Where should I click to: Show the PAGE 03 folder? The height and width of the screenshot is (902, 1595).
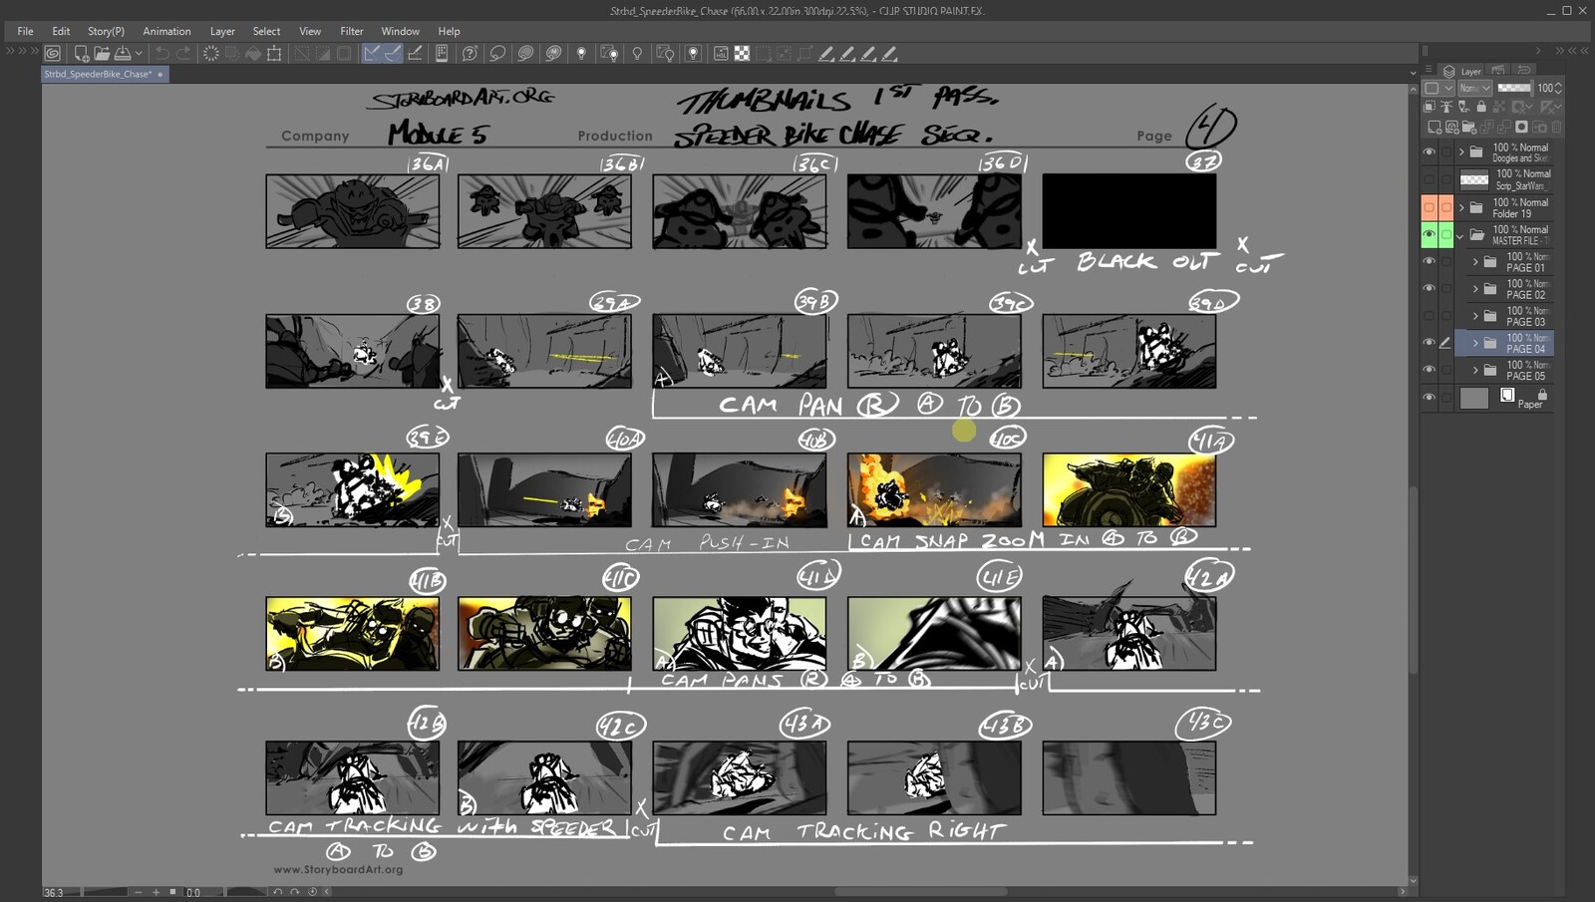coord(1430,316)
